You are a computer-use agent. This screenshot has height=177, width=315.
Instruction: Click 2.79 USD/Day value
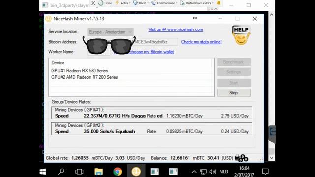point(235,116)
